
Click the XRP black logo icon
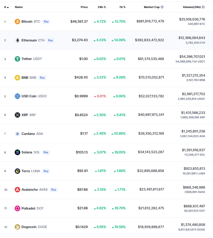(17, 115)
